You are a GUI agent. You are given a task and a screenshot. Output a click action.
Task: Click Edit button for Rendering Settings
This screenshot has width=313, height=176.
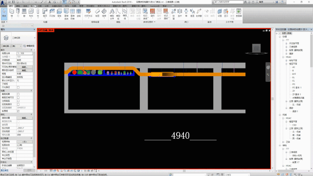24,118
